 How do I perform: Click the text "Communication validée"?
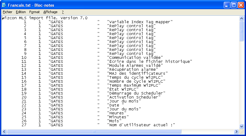(135, 58)
